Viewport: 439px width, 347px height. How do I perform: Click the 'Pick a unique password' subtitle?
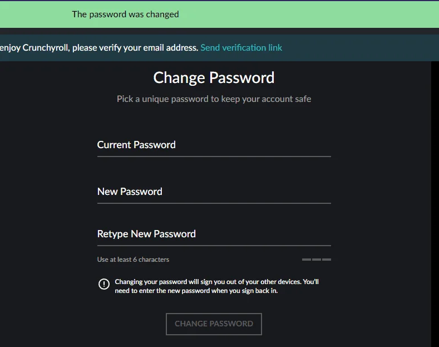coord(214,99)
